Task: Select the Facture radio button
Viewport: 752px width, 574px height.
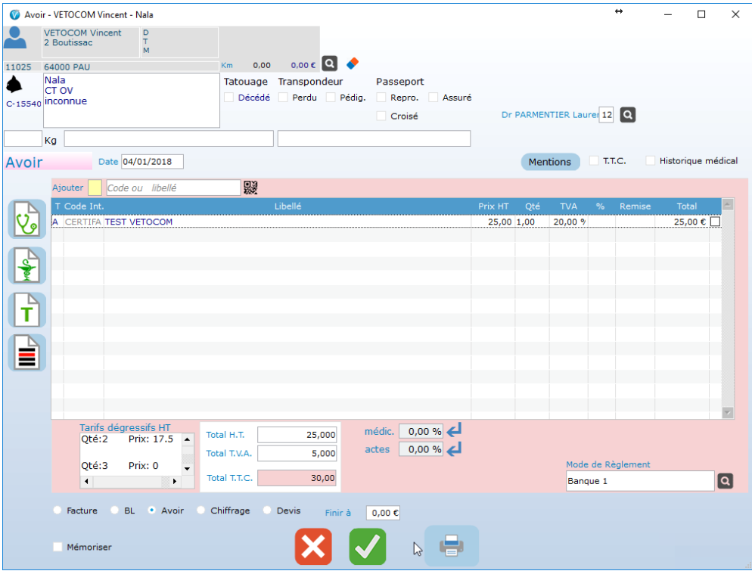Action: pos(57,510)
